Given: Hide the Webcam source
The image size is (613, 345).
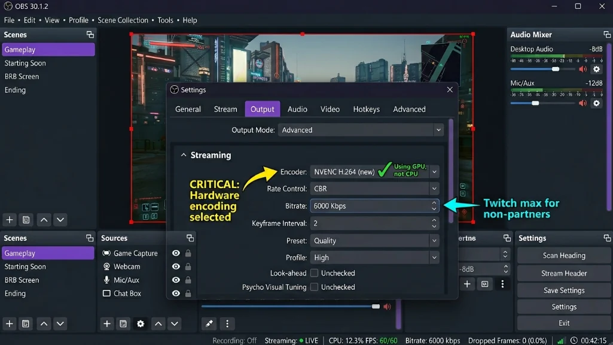Looking at the screenshot, I should pos(176,267).
